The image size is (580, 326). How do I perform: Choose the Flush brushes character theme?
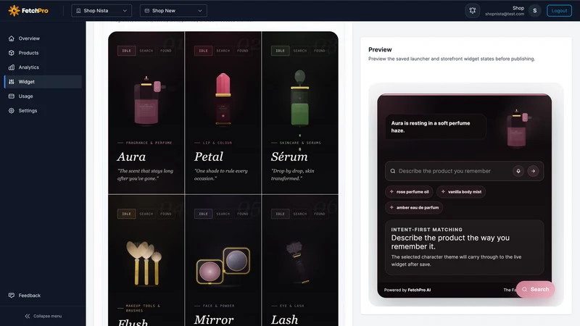pyautogui.click(x=146, y=261)
